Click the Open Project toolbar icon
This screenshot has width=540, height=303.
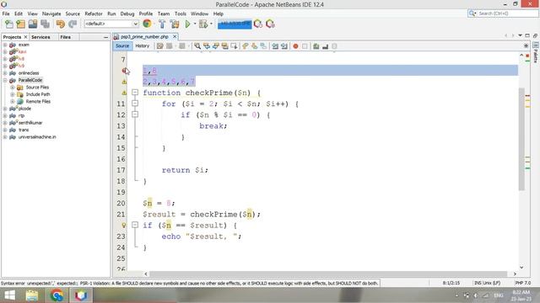33,24
